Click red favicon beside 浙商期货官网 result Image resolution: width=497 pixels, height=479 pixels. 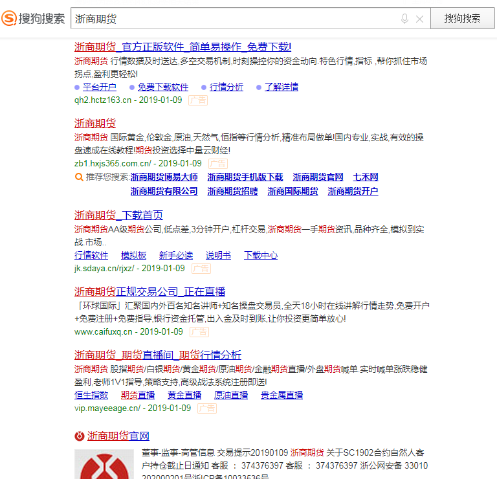click(x=79, y=436)
